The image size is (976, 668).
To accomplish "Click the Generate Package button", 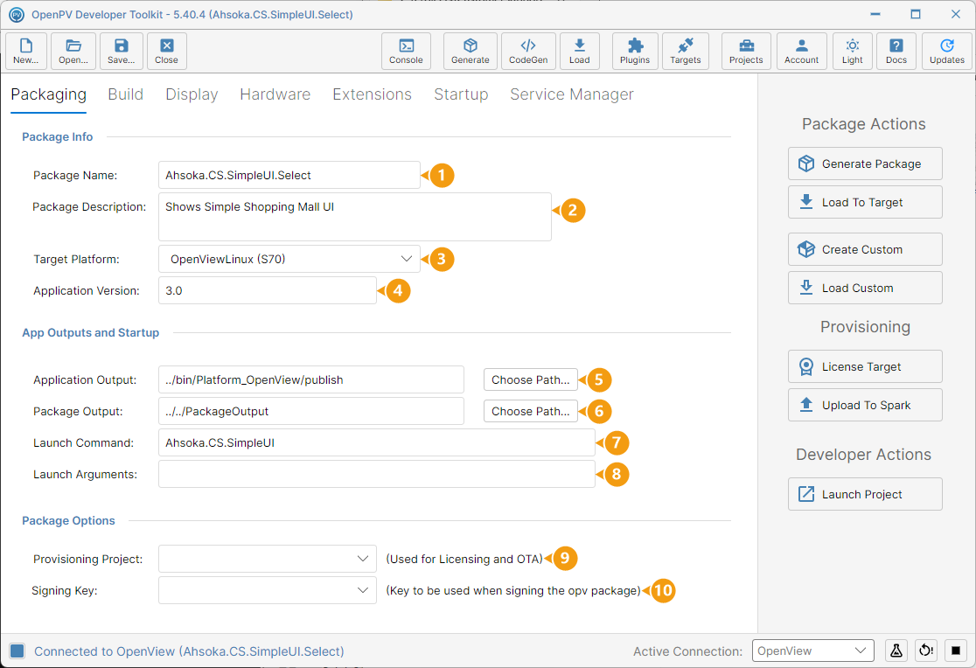I will (865, 164).
